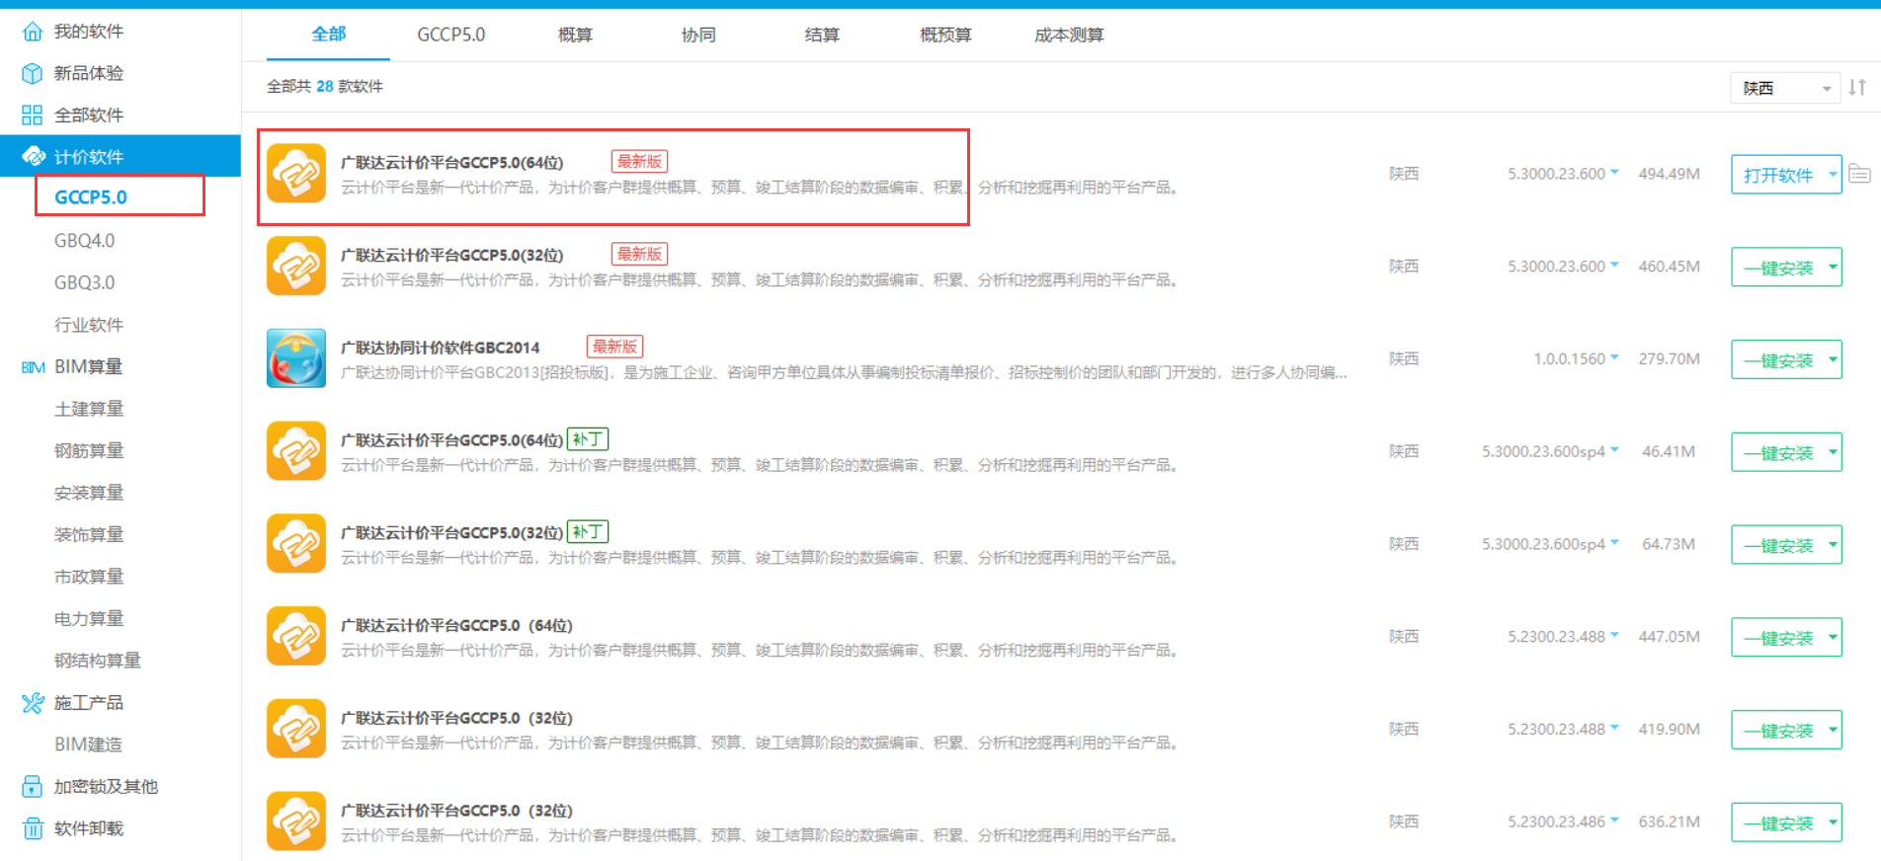1881x861 pixels.
Task: Click the 补丁 badge on GCCP5.0(64位) row
Action: pyautogui.click(x=588, y=439)
